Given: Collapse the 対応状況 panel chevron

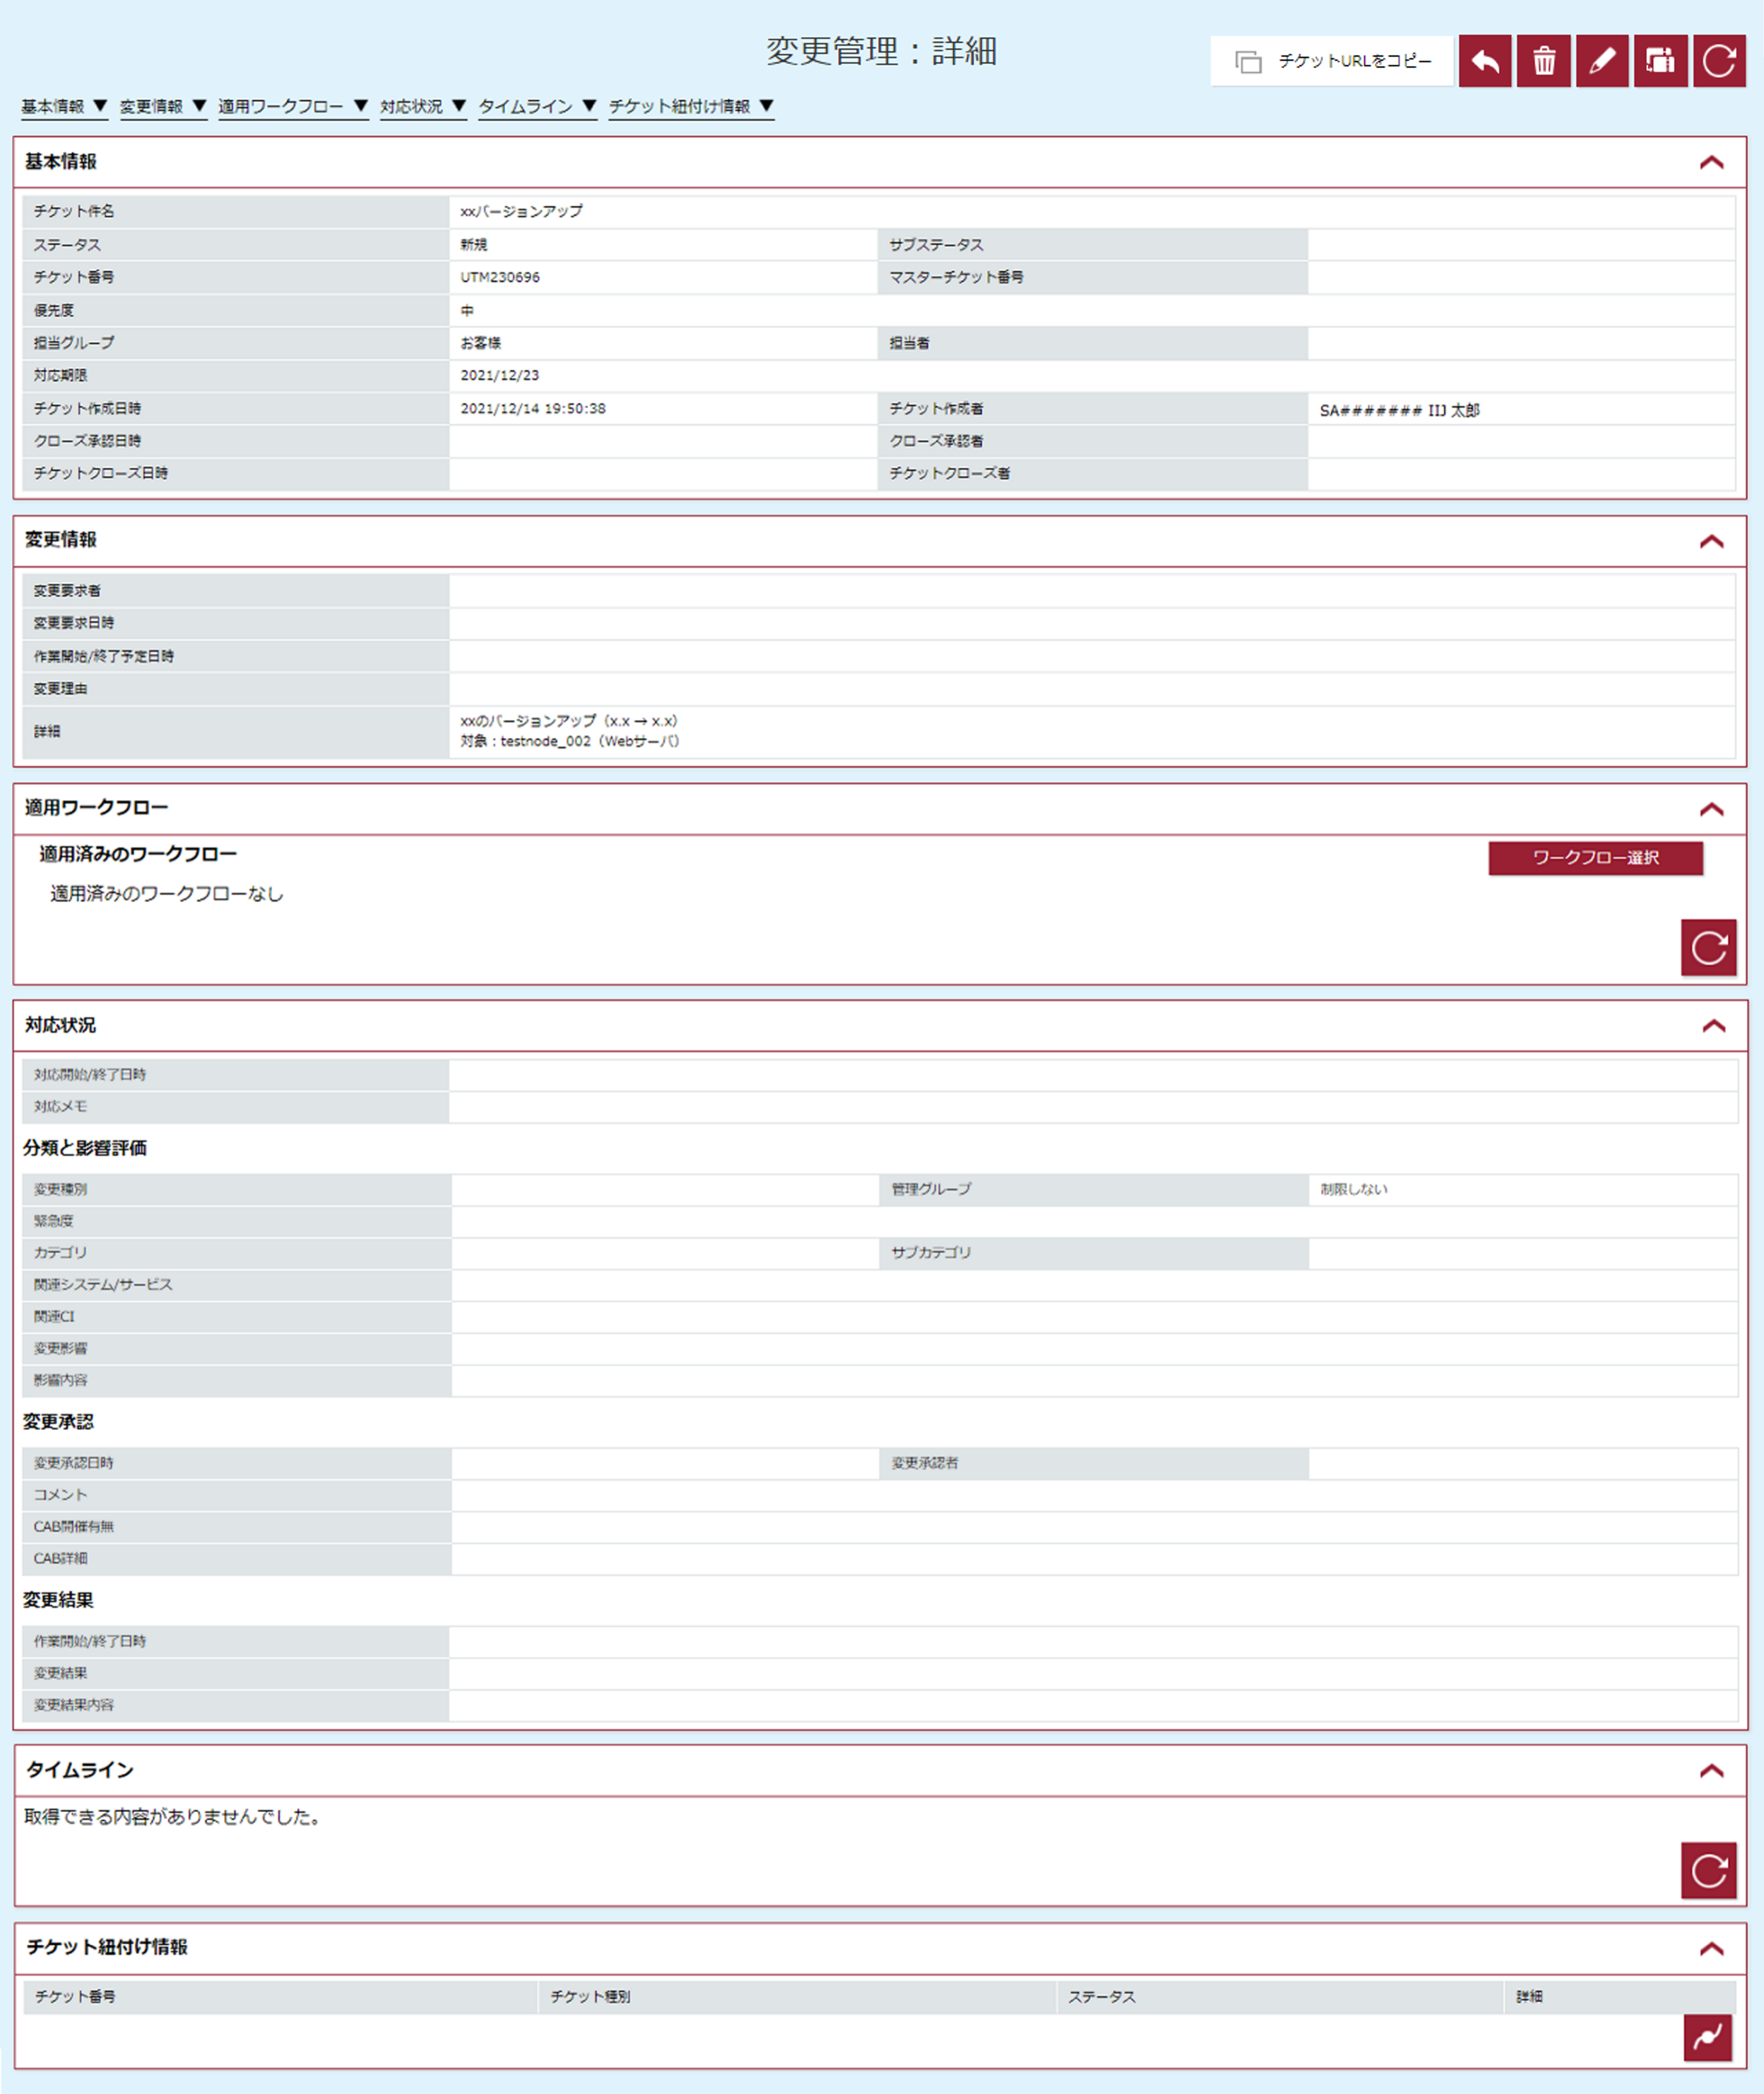Looking at the screenshot, I should point(1714,1026).
